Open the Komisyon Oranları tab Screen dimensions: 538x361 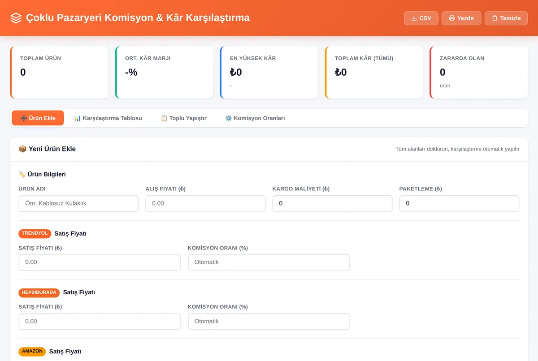click(255, 118)
